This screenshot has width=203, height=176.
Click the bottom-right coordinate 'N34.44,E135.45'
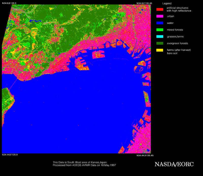145,155
